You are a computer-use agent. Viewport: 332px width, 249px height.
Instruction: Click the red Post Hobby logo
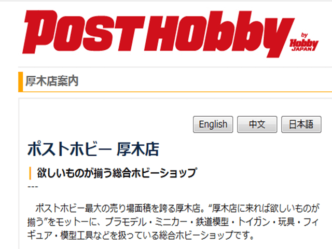[x=158, y=33]
